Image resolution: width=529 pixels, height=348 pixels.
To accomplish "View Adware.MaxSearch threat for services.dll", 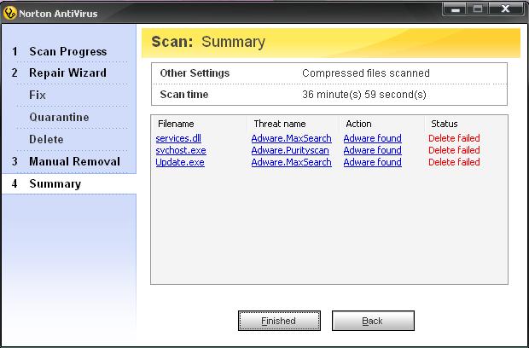I will click(x=291, y=138).
